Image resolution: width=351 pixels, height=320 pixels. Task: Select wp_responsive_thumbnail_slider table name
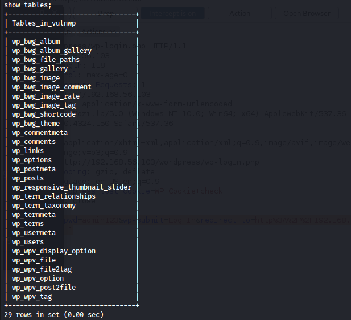[72, 187]
